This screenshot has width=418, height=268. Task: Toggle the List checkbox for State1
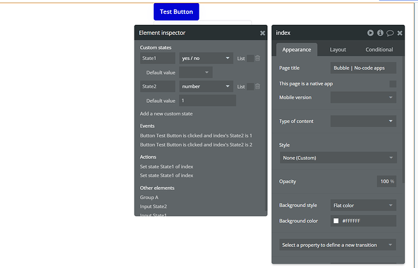point(250,58)
